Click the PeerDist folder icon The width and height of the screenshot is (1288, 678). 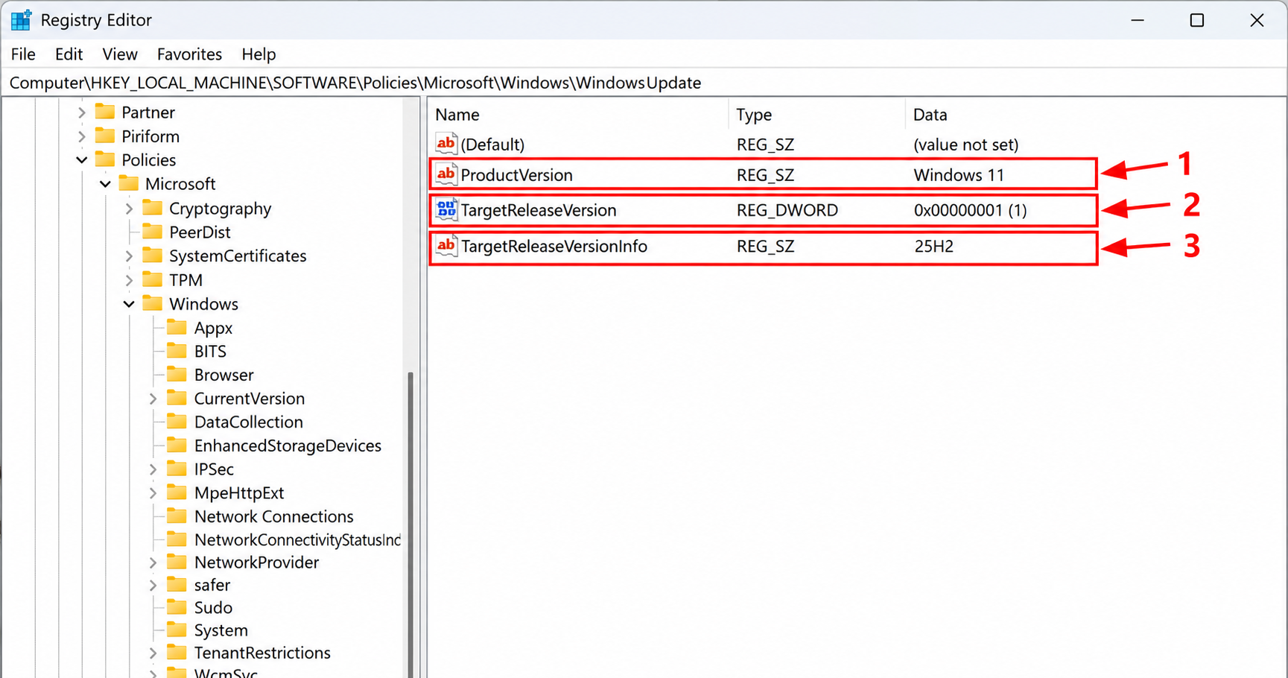pos(152,232)
